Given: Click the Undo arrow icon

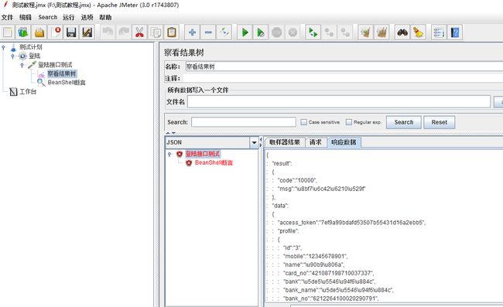Looking at the screenshot, I should click(108, 32).
